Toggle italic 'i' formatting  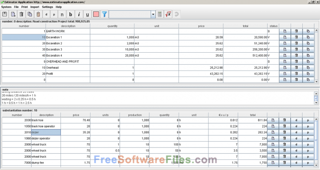tap(79, 14)
